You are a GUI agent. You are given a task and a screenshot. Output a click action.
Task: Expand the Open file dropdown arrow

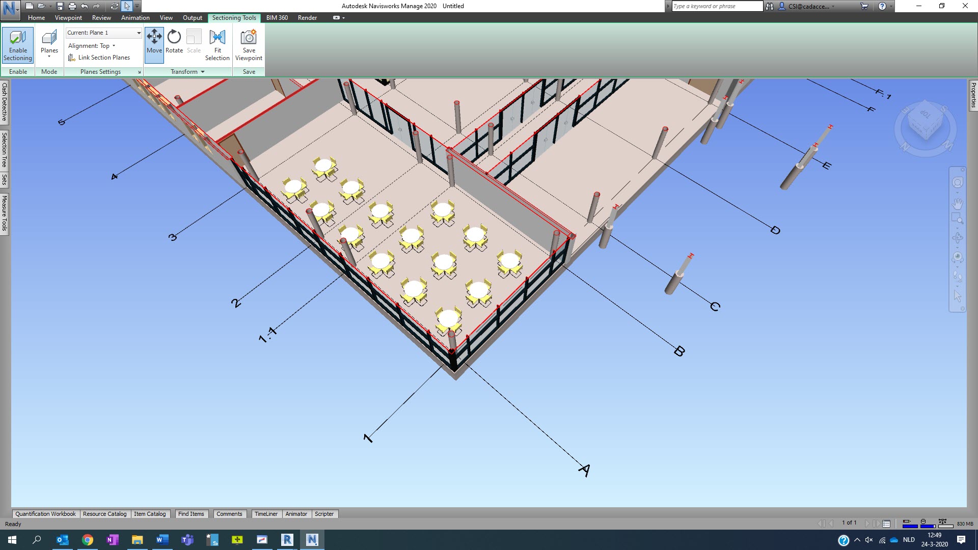click(x=50, y=6)
